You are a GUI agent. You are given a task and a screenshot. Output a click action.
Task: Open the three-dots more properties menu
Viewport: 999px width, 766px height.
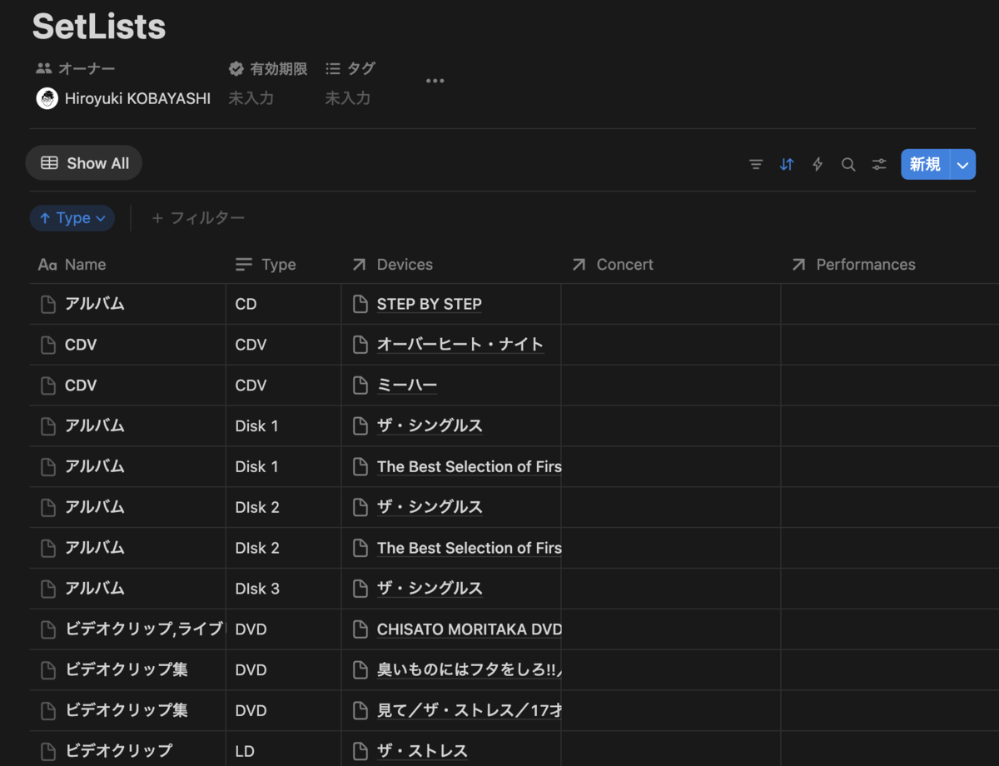point(435,81)
